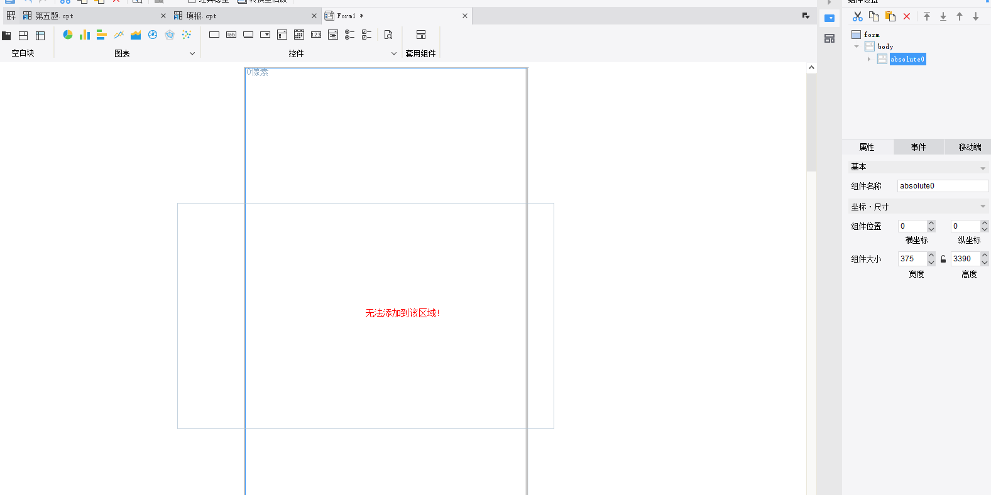Viewport: 991px width, 495px height.
Task: Increase the 宽度 width value
Action: pyautogui.click(x=931, y=255)
